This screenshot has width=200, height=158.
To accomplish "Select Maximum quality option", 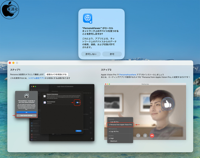I will point(114,141).
